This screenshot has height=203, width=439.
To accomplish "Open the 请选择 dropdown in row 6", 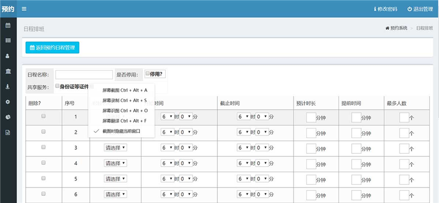I will point(115,194).
